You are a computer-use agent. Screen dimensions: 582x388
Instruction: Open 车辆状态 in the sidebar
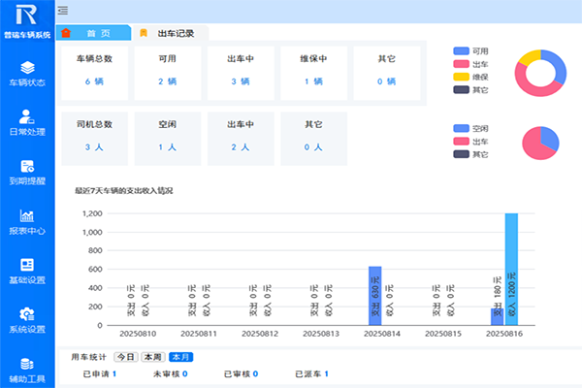pyautogui.click(x=27, y=73)
